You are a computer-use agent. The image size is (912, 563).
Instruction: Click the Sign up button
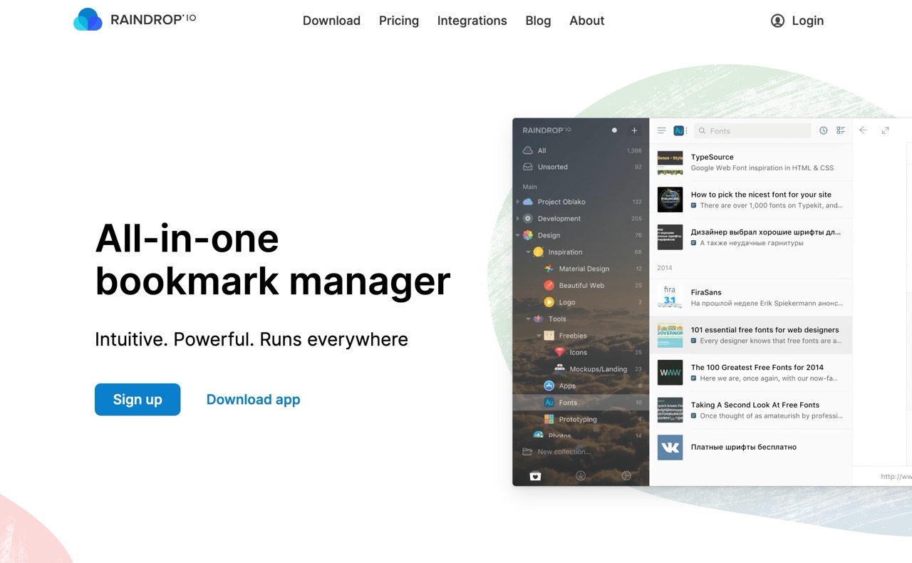(138, 400)
